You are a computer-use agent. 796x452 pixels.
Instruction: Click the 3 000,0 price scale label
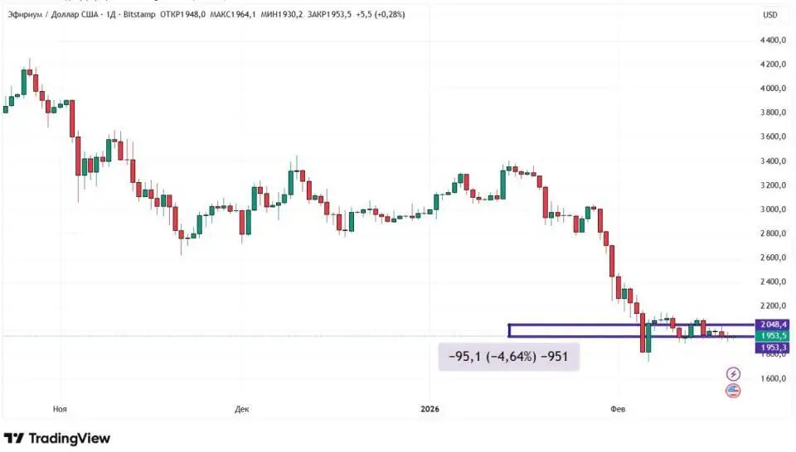click(772, 209)
